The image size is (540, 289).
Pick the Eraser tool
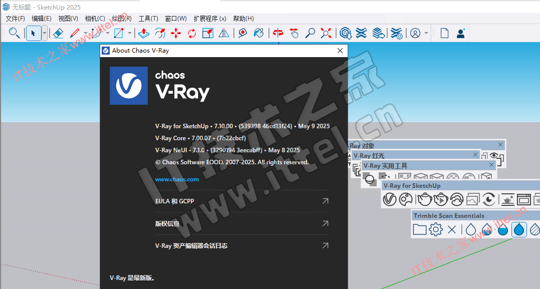[58, 33]
